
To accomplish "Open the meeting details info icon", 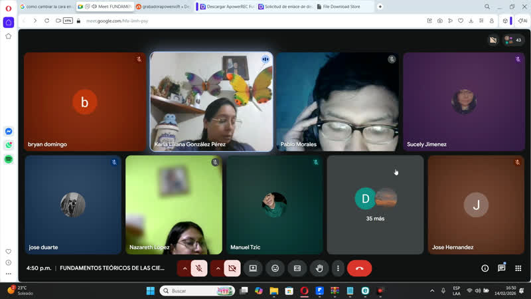I will [485, 268].
